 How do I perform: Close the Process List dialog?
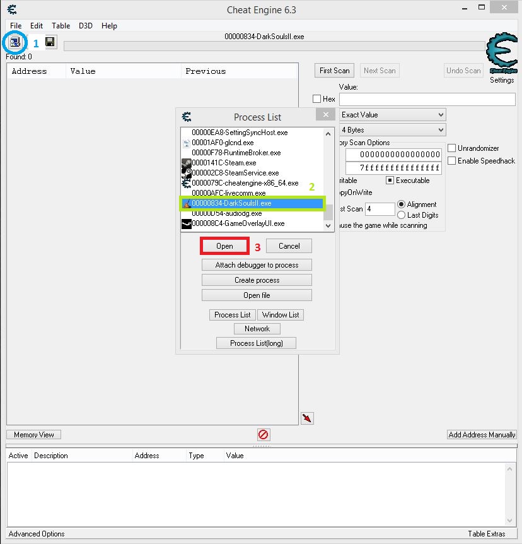click(326, 114)
